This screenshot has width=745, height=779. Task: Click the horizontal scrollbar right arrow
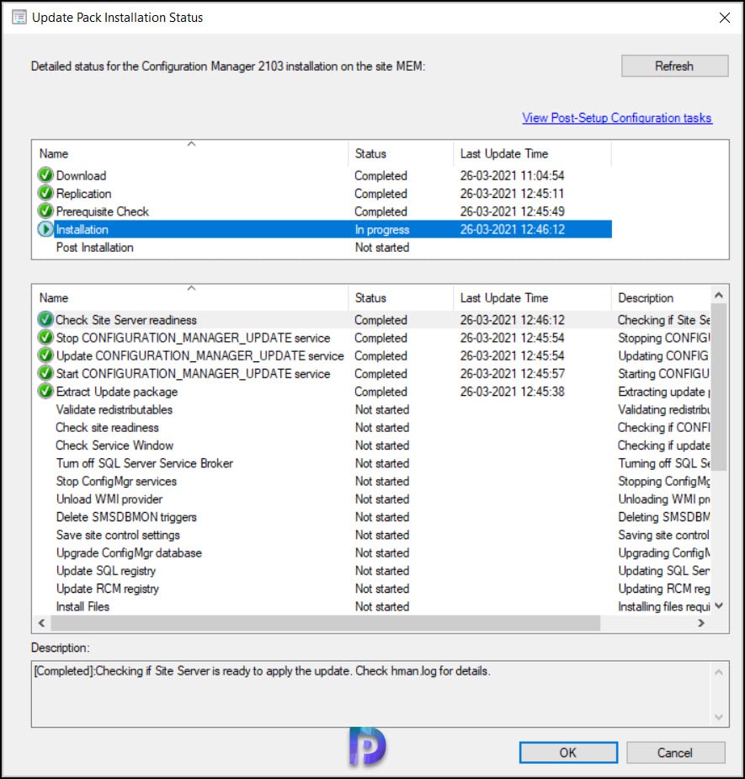(x=701, y=623)
